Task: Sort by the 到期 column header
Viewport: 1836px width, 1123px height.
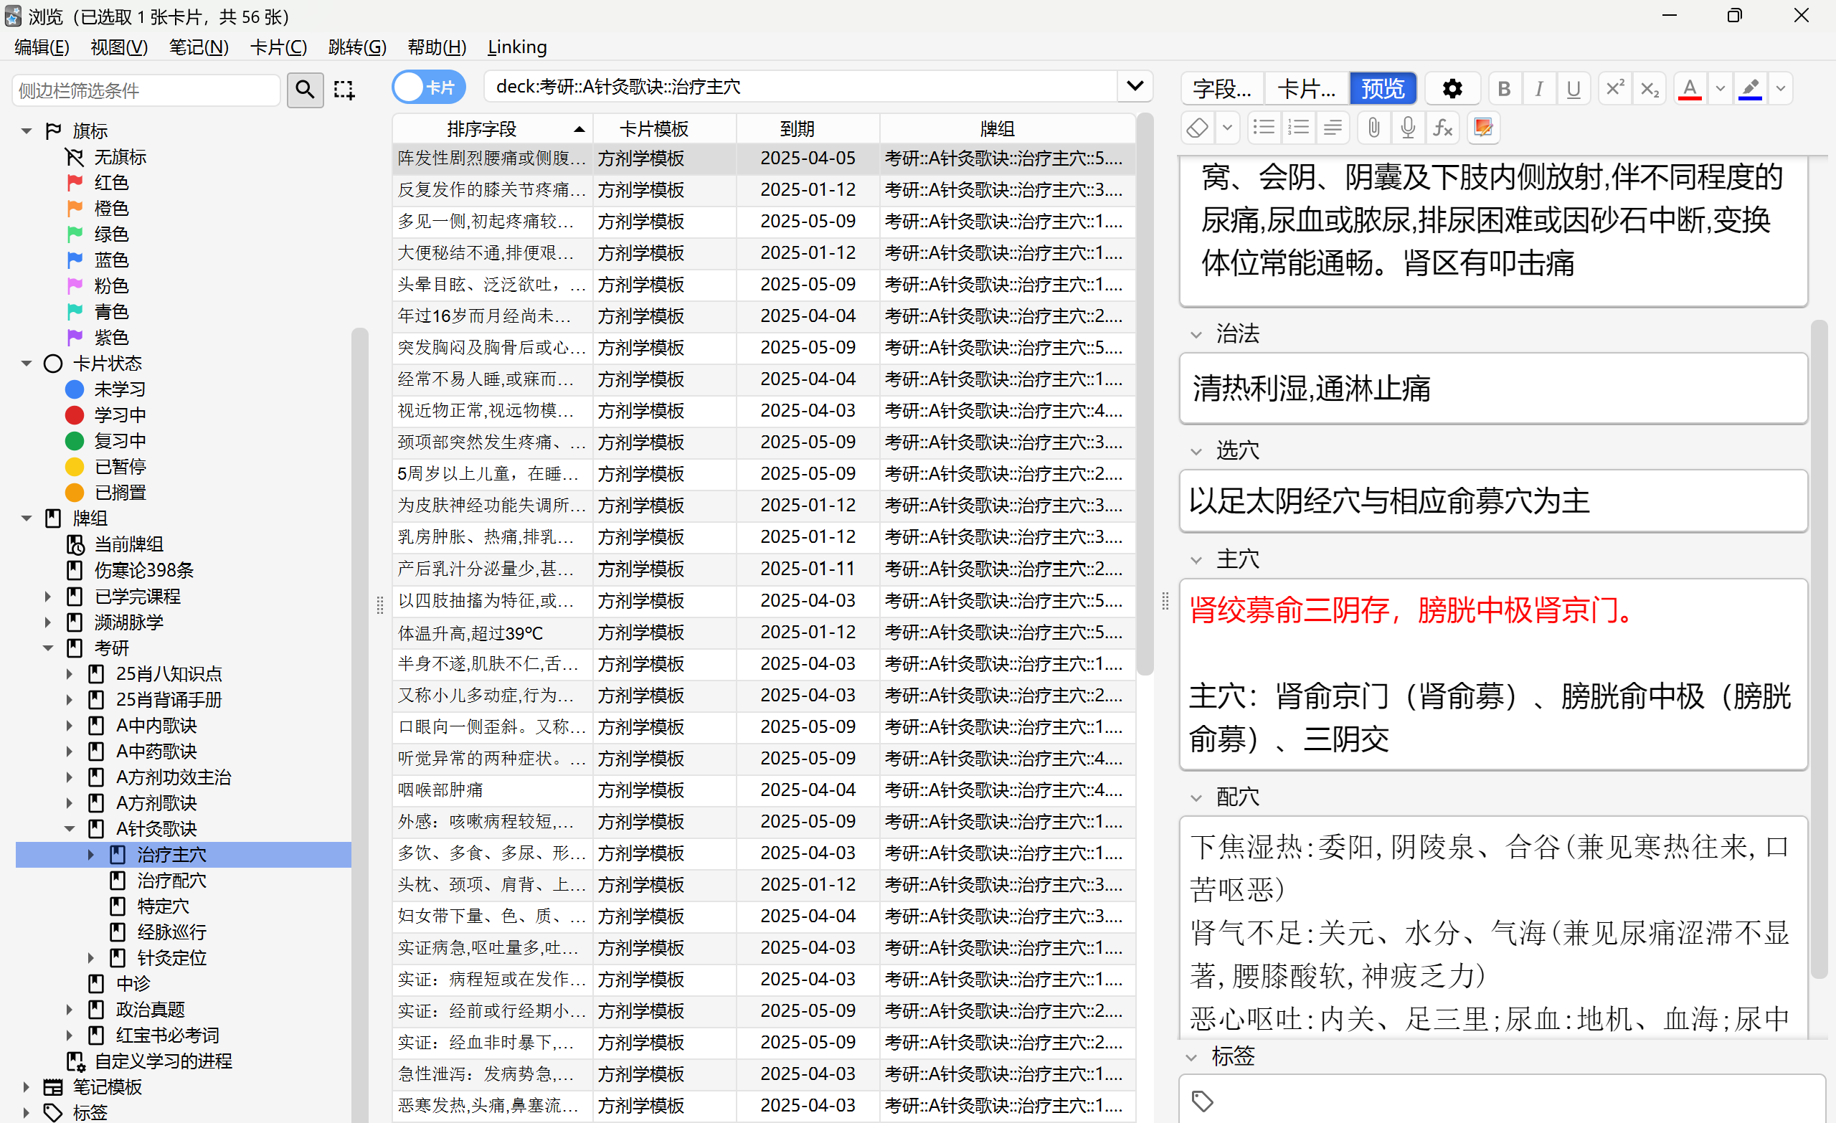Action: [808, 129]
